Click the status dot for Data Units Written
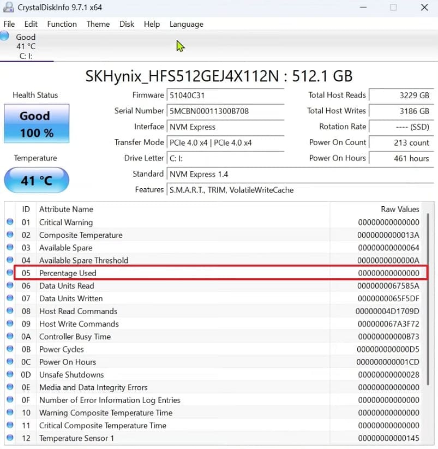The width and height of the screenshot is (438, 449). pyautogui.click(x=10, y=298)
